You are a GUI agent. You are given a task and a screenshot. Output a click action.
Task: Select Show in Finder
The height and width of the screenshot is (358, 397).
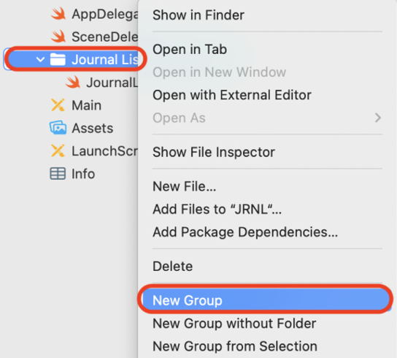[198, 15]
